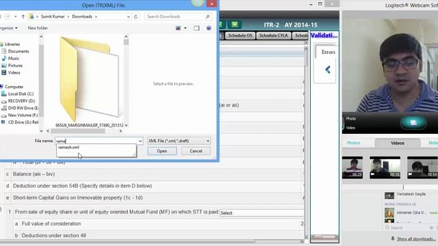Click Show all downloads link
The width and height of the screenshot is (438, 246).
(x=416, y=238)
